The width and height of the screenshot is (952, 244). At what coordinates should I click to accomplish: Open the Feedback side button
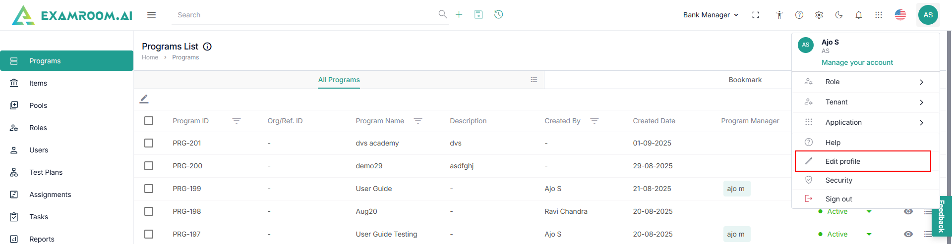tap(942, 216)
